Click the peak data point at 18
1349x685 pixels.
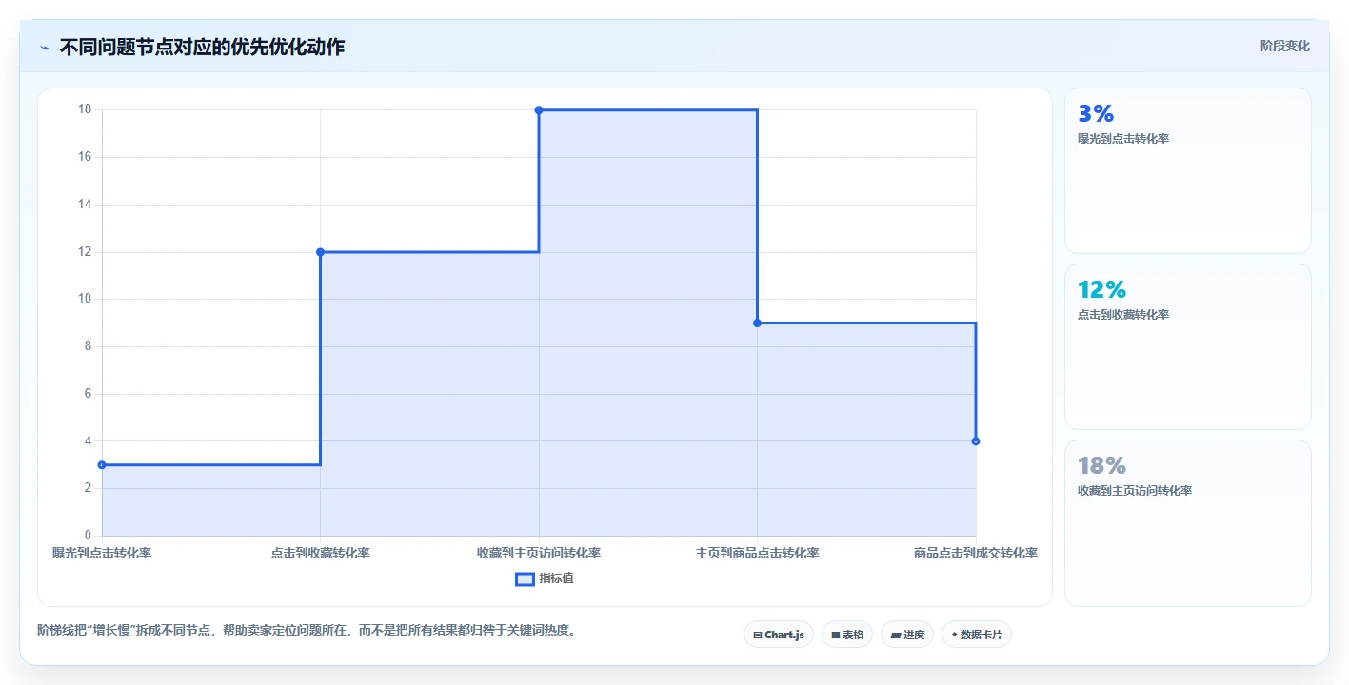[x=539, y=110]
